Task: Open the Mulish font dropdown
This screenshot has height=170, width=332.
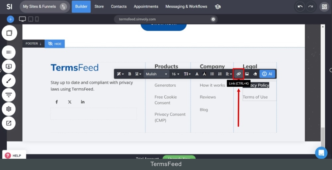Action: pos(156,74)
